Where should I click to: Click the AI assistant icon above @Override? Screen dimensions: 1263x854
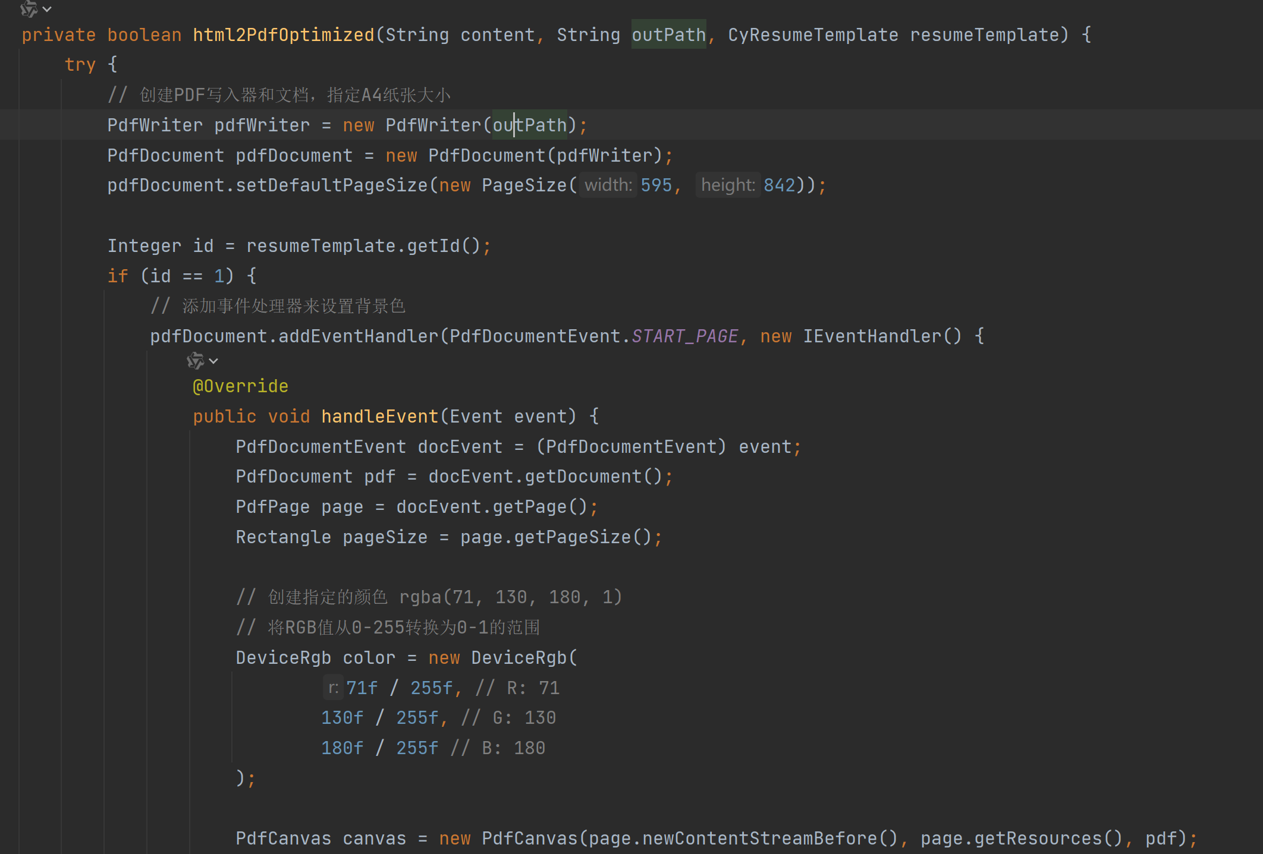click(195, 361)
